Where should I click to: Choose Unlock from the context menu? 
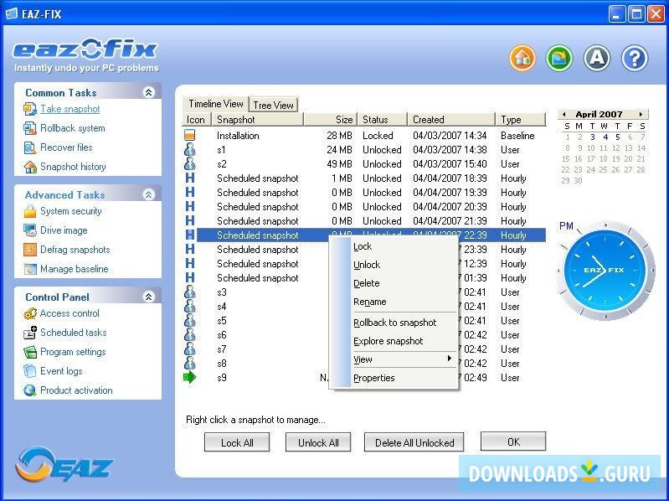tap(367, 265)
